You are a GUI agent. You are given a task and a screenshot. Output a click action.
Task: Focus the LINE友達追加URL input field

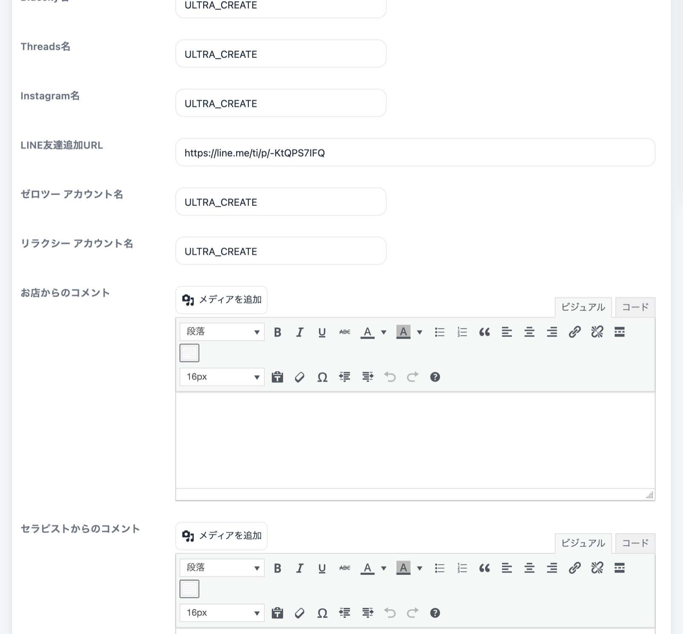[x=415, y=152]
